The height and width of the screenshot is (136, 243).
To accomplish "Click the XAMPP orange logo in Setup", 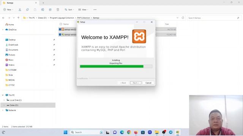I will pos(139,36).
